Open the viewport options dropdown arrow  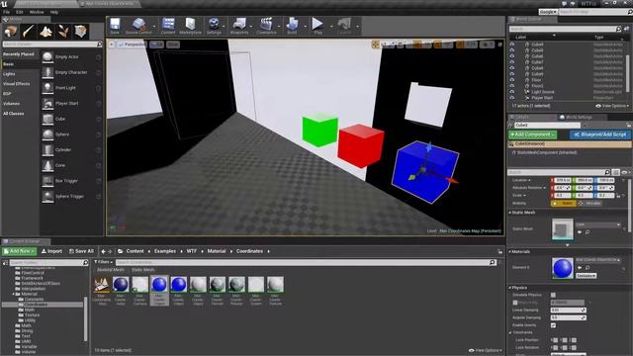tap(112, 44)
